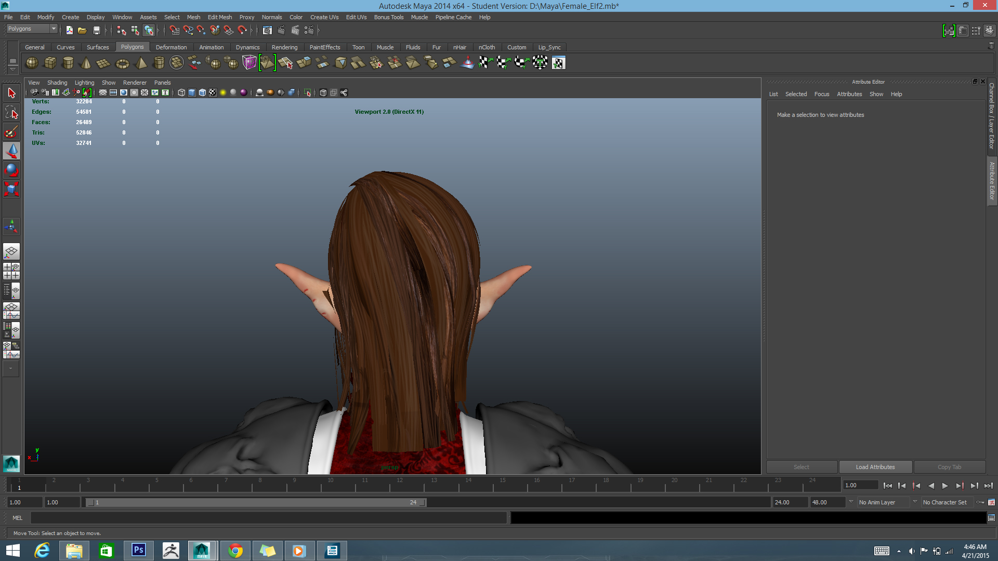
Task: Toggle select-by-object-type mode
Action: click(135, 30)
